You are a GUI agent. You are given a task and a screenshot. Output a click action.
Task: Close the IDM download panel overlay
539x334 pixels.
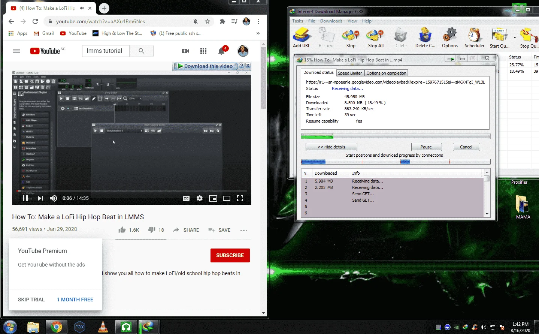coord(248,66)
